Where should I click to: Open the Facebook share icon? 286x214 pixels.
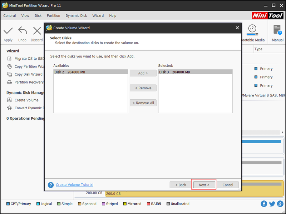[264, 204]
